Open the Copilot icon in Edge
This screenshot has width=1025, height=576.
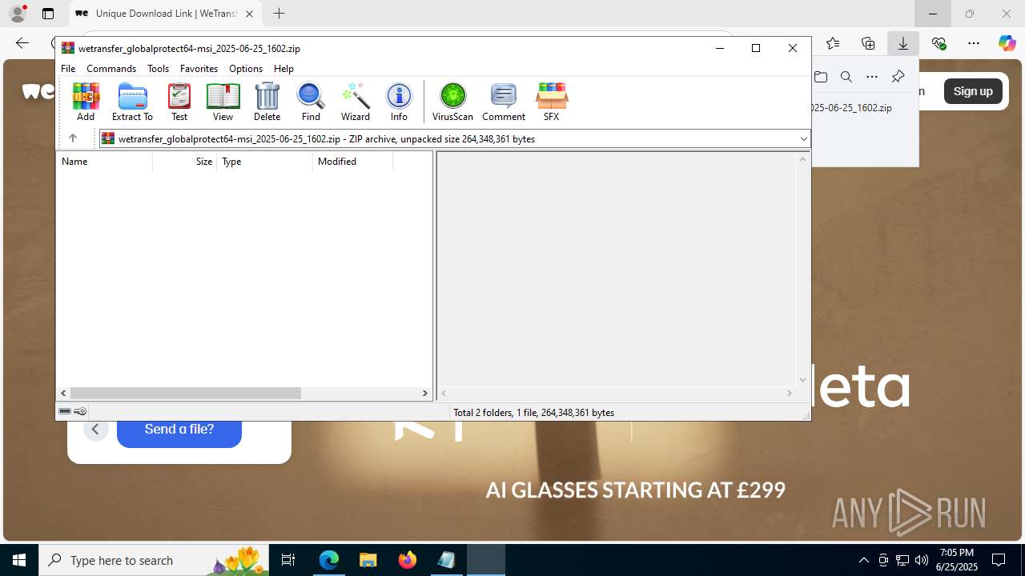(1007, 43)
